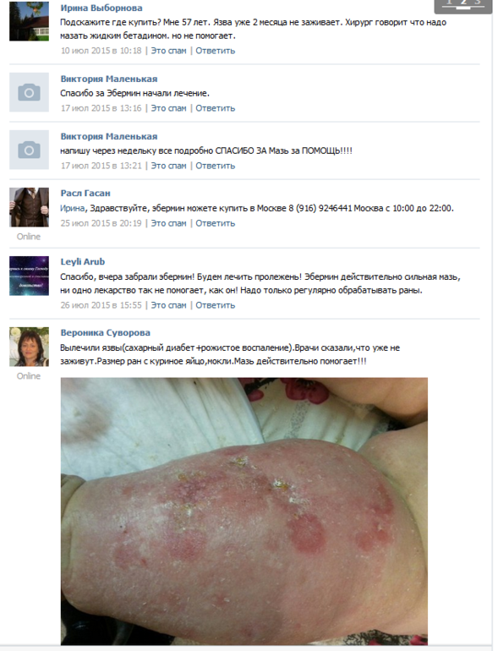
Task: Open Ирина Выборнова's avatar thumbnail
Action: click(x=29, y=21)
